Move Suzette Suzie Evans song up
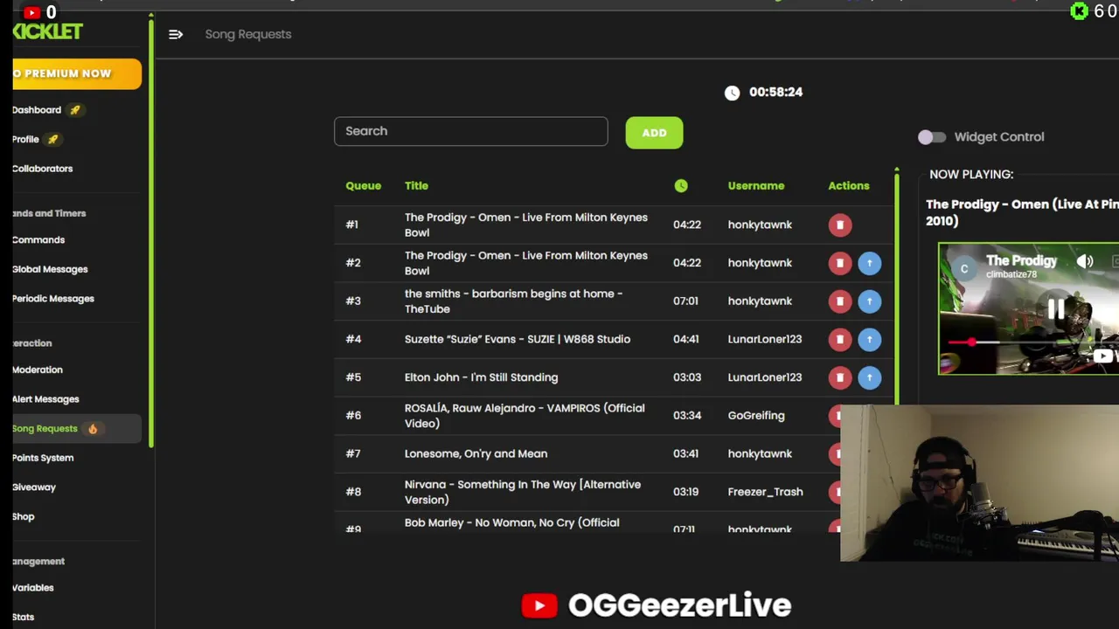 [869, 339]
